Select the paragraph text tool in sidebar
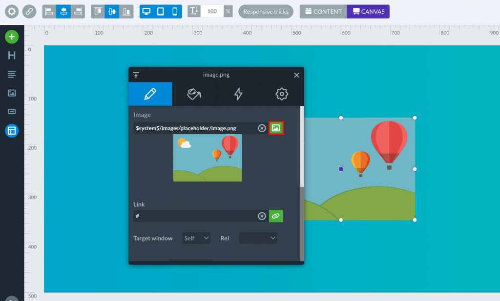 pyautogui.click(x=12, y=74)
